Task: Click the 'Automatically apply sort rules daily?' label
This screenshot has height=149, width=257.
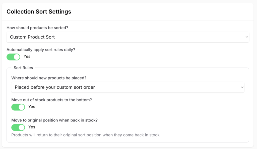Action: 41,49
